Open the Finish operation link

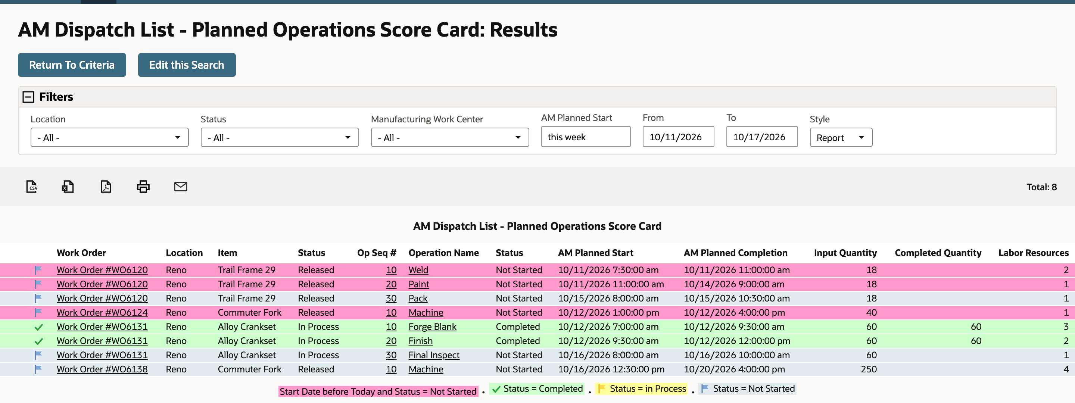click(420, 341)
